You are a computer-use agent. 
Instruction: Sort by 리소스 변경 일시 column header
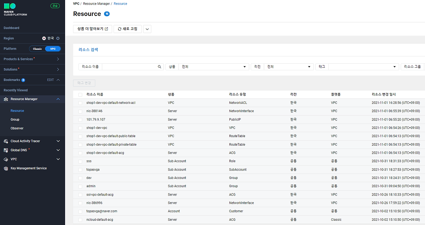383,95
